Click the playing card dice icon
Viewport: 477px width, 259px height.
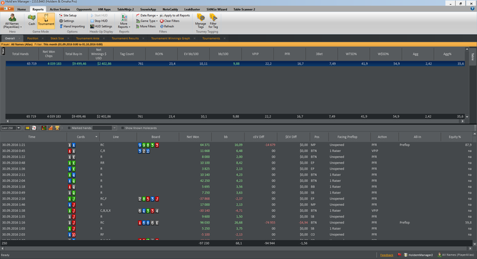click(34, 128)
